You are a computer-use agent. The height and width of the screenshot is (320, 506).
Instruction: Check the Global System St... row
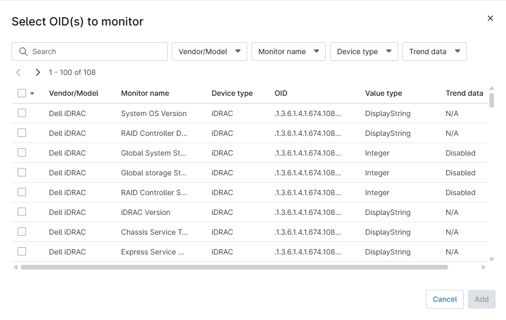(22, 152)
